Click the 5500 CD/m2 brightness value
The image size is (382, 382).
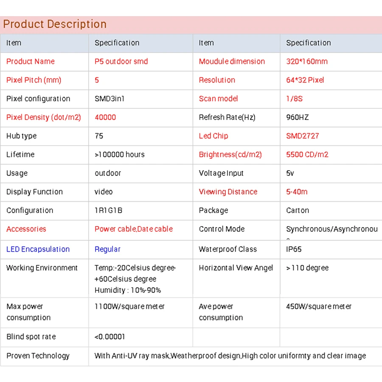(x=307, y=155)
